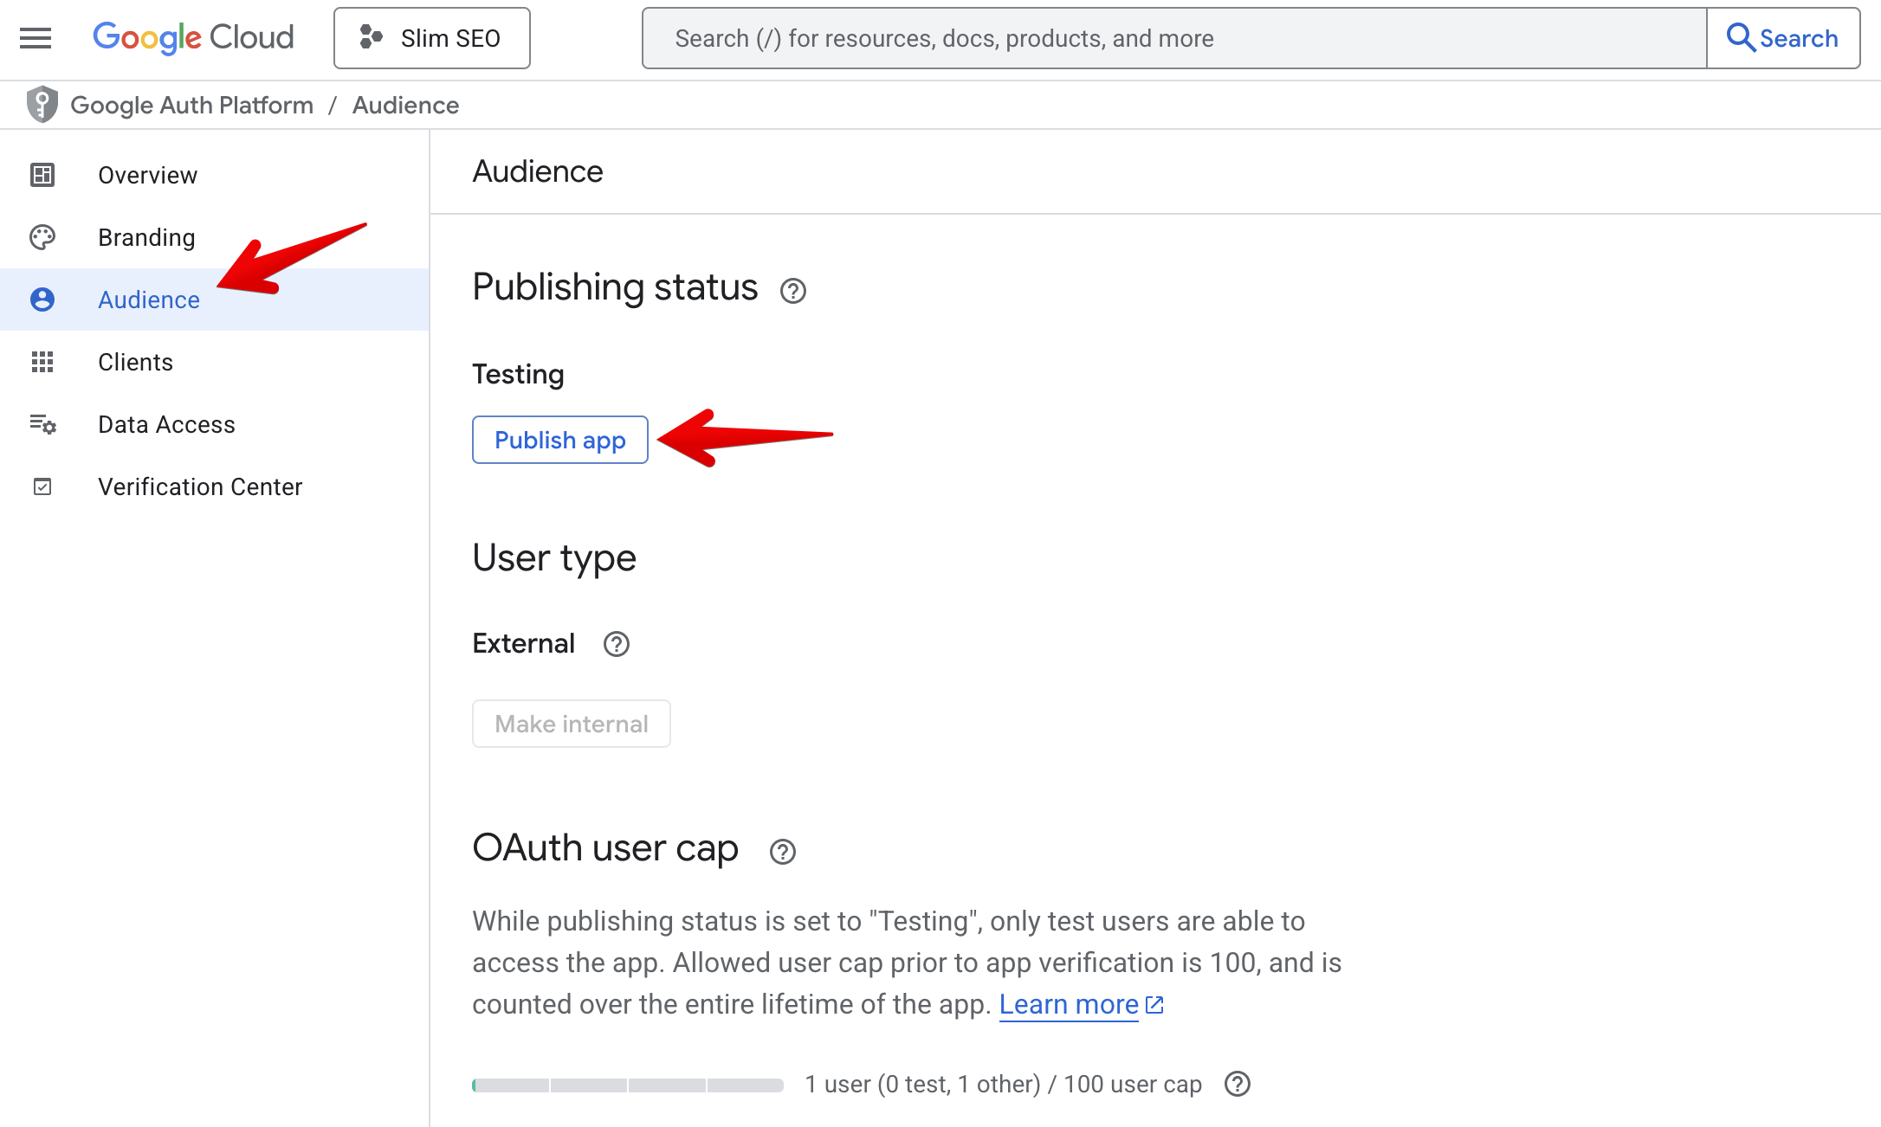This screenshot has height=1127, width=1881.
Task: Open help for Publishing status
Action: coord(792,291)
